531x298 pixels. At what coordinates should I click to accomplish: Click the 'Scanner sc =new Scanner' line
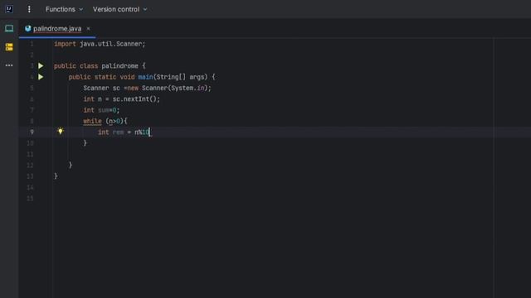coord(147,89)
